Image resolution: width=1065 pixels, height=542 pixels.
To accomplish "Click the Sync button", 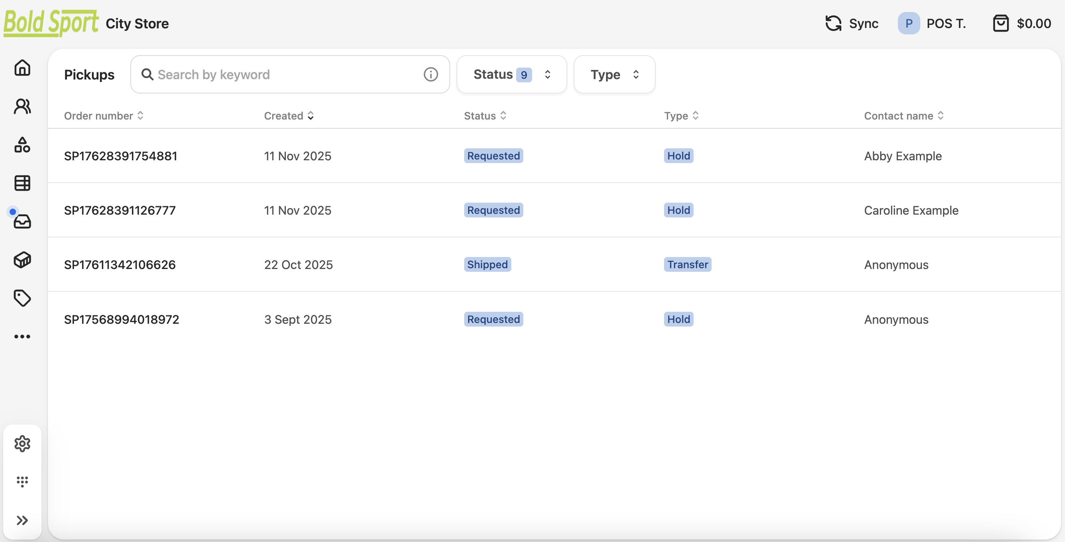I will [852, 24].
